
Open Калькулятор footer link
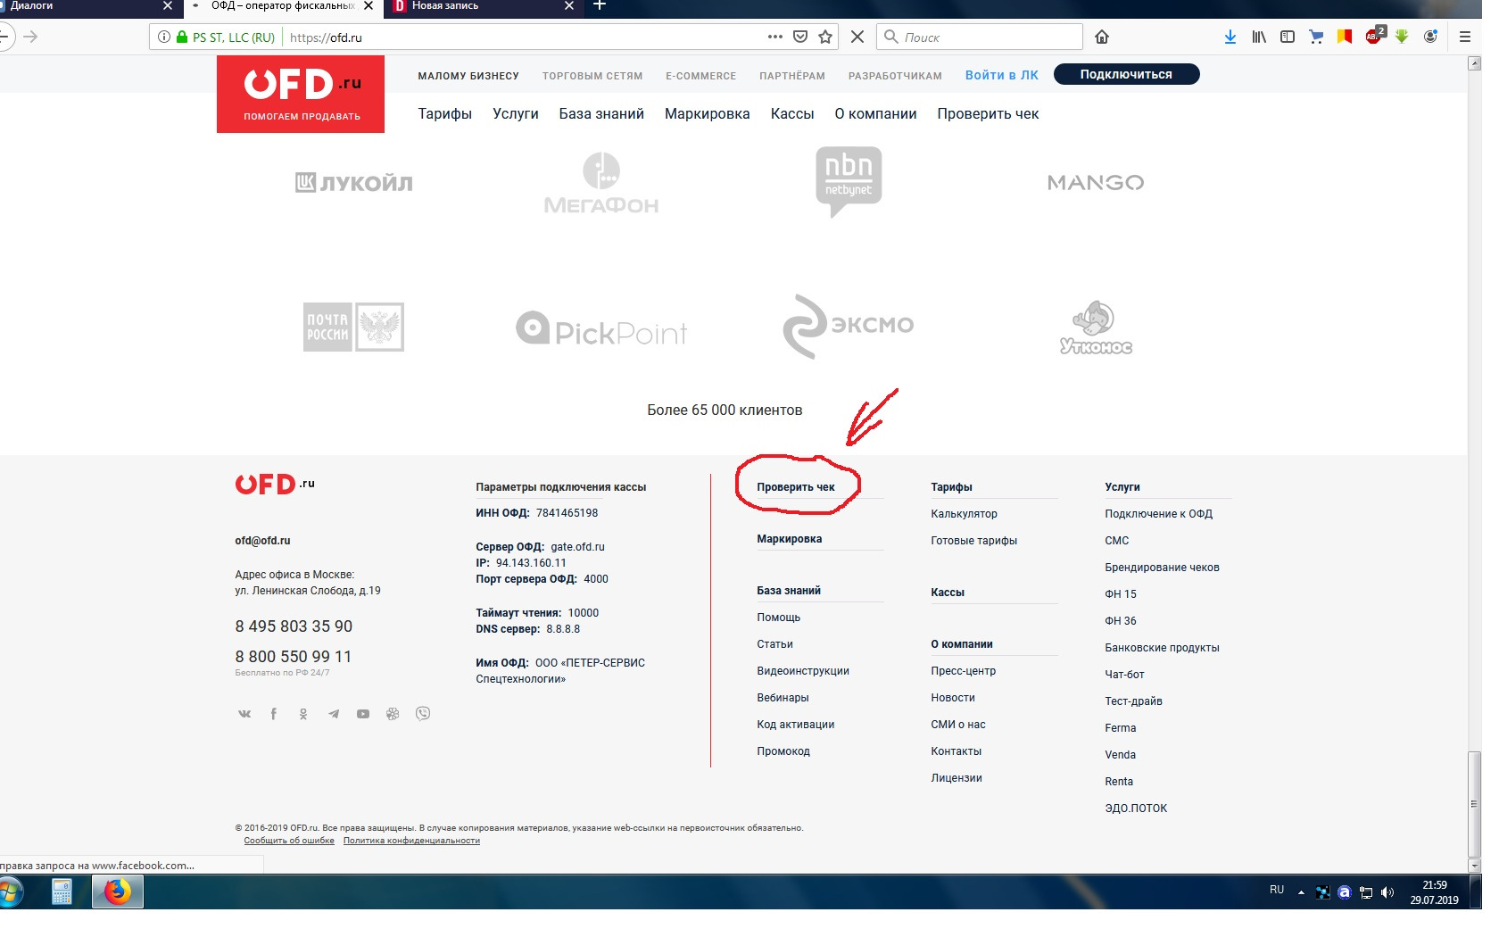tap(964, 514)
